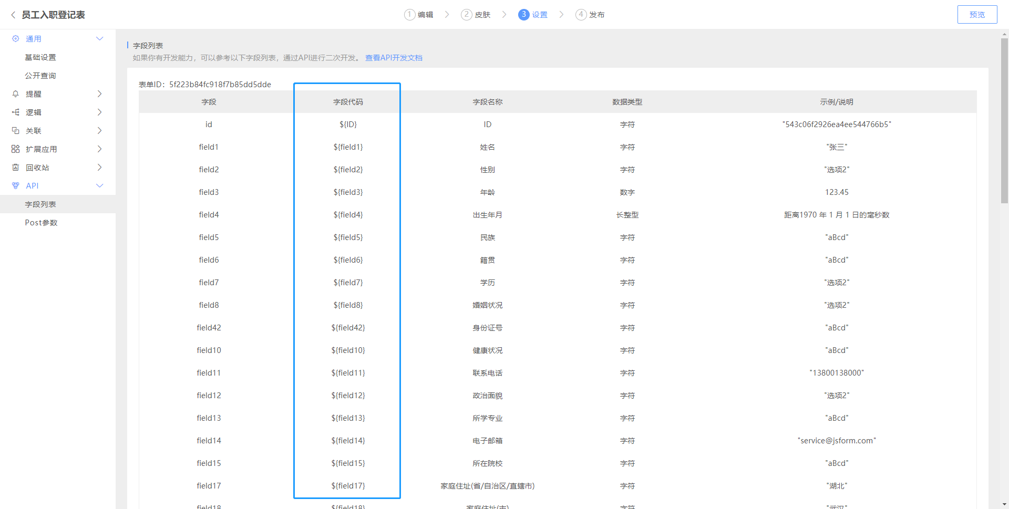Collapse the API section chevron
Image resolution: width=1009 pixels, height=509 pixels.
99,186
